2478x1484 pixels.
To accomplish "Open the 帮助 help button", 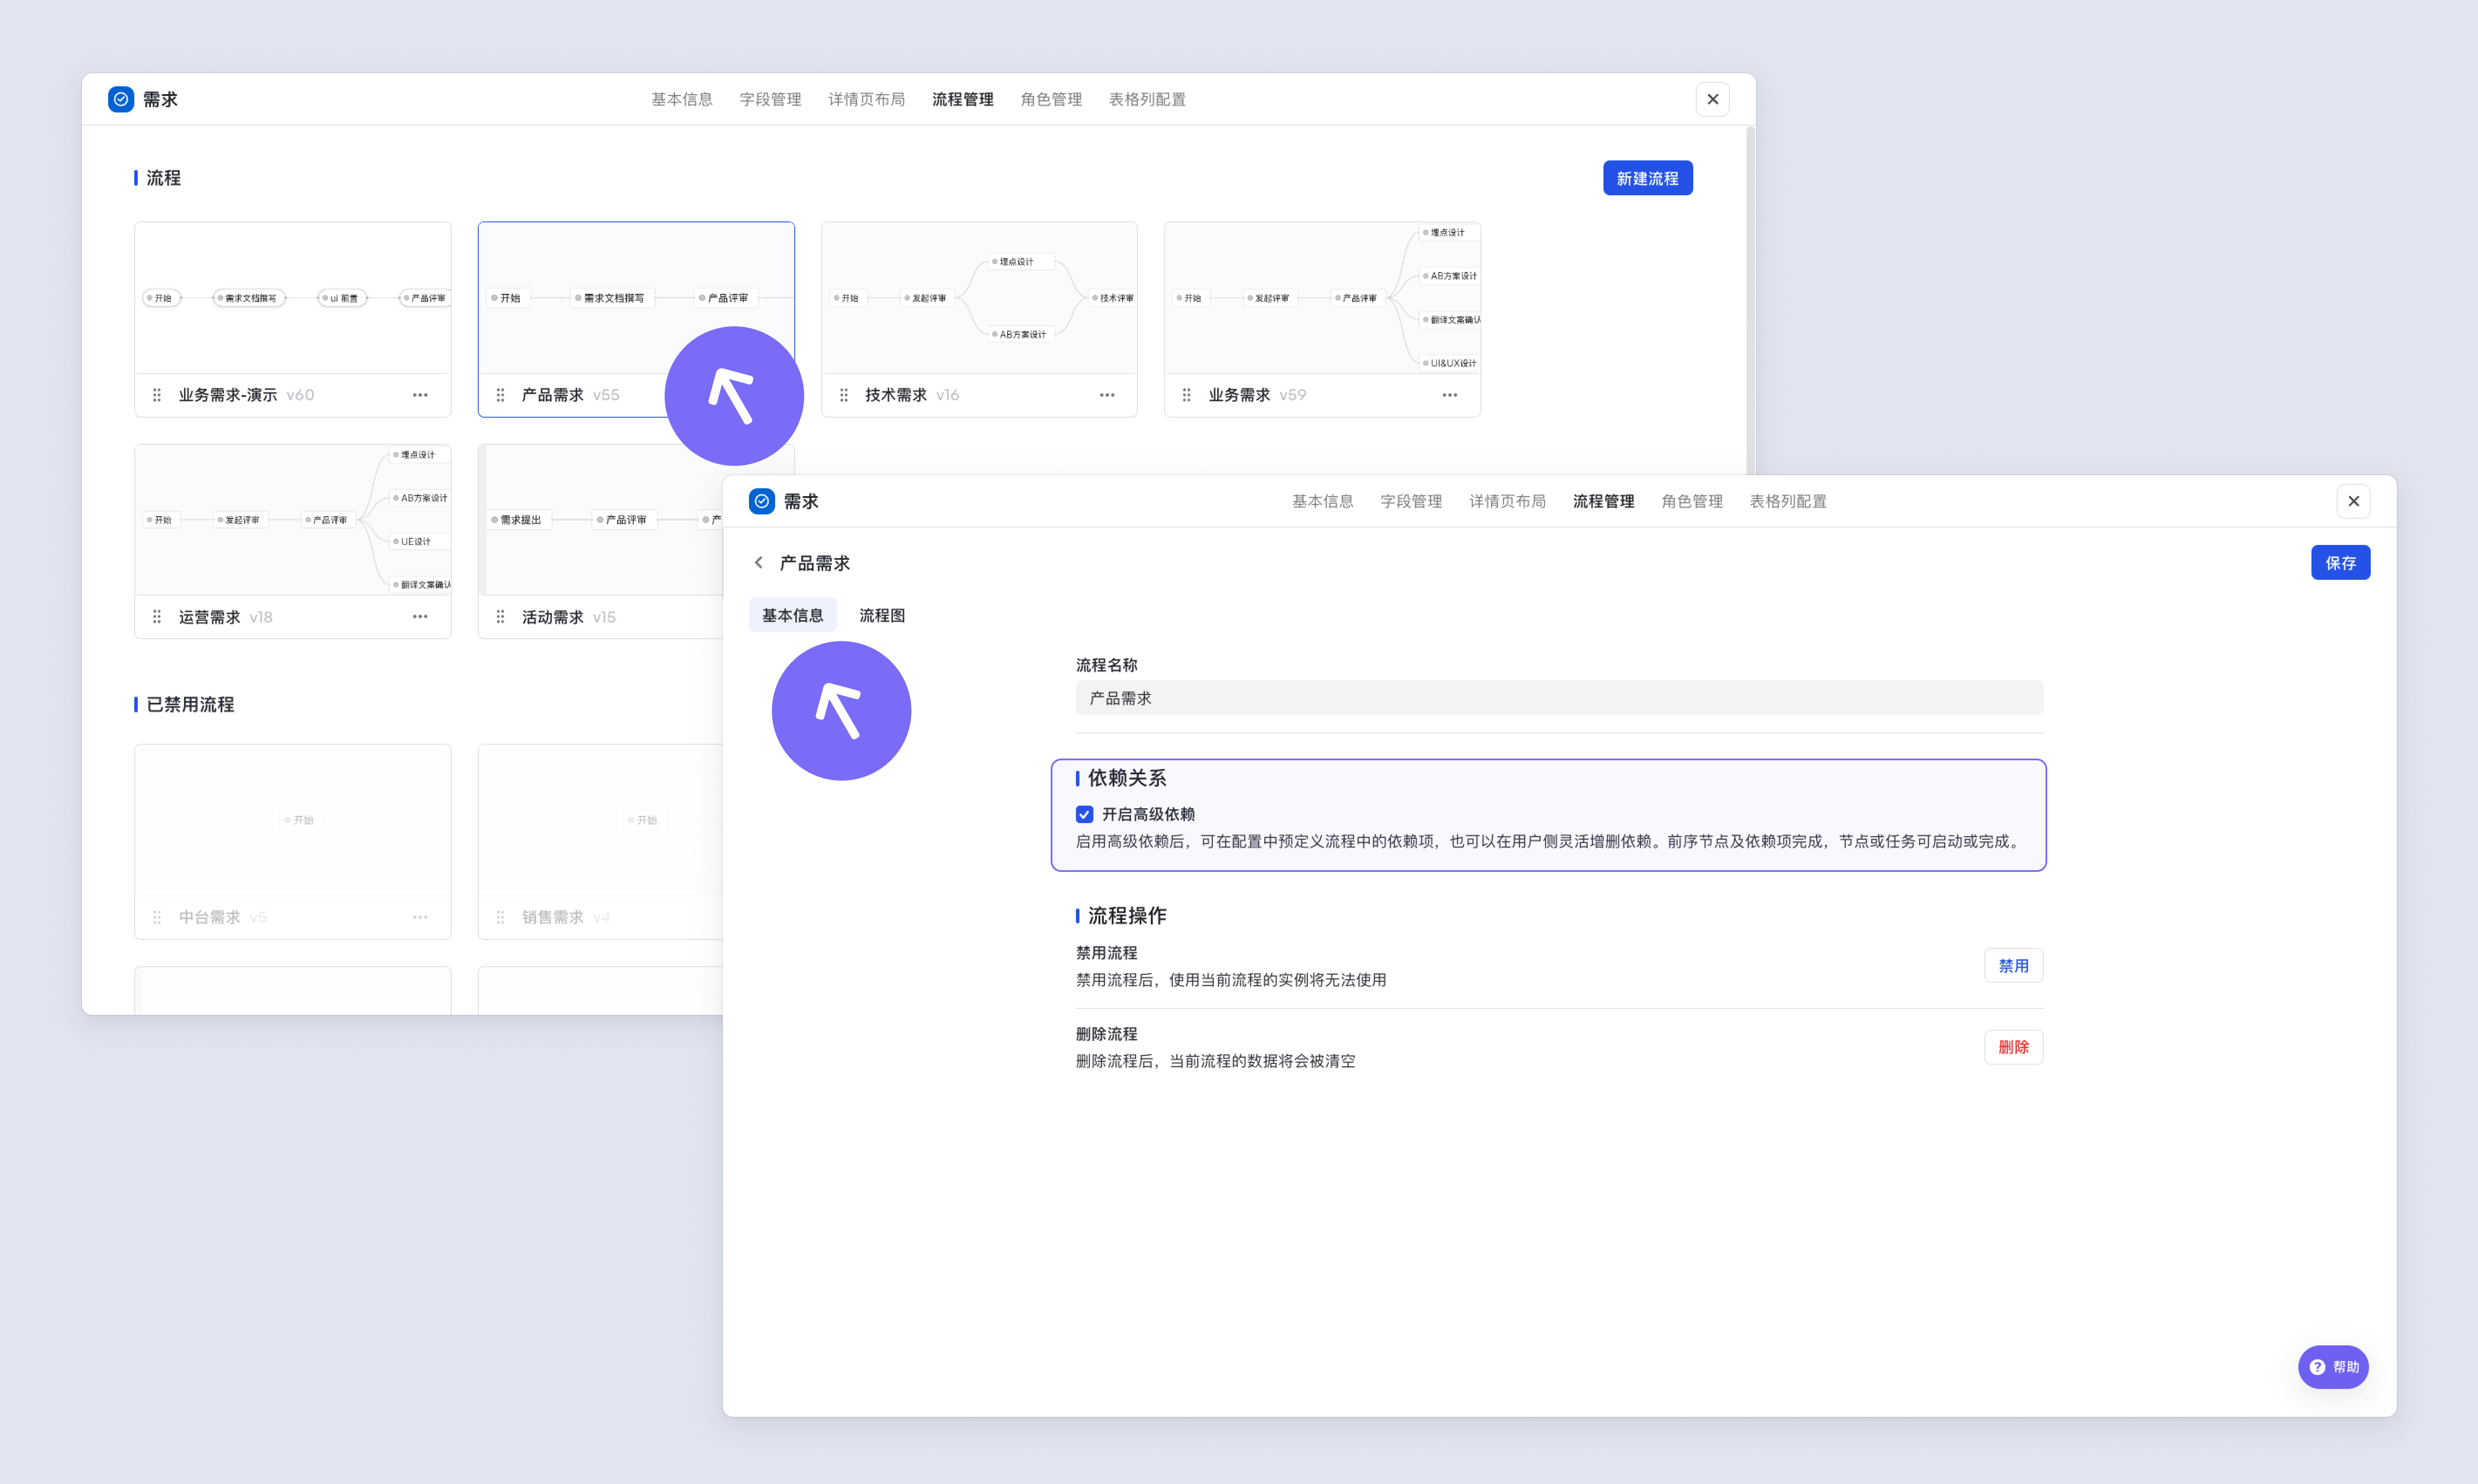I will point(2333,1367).
